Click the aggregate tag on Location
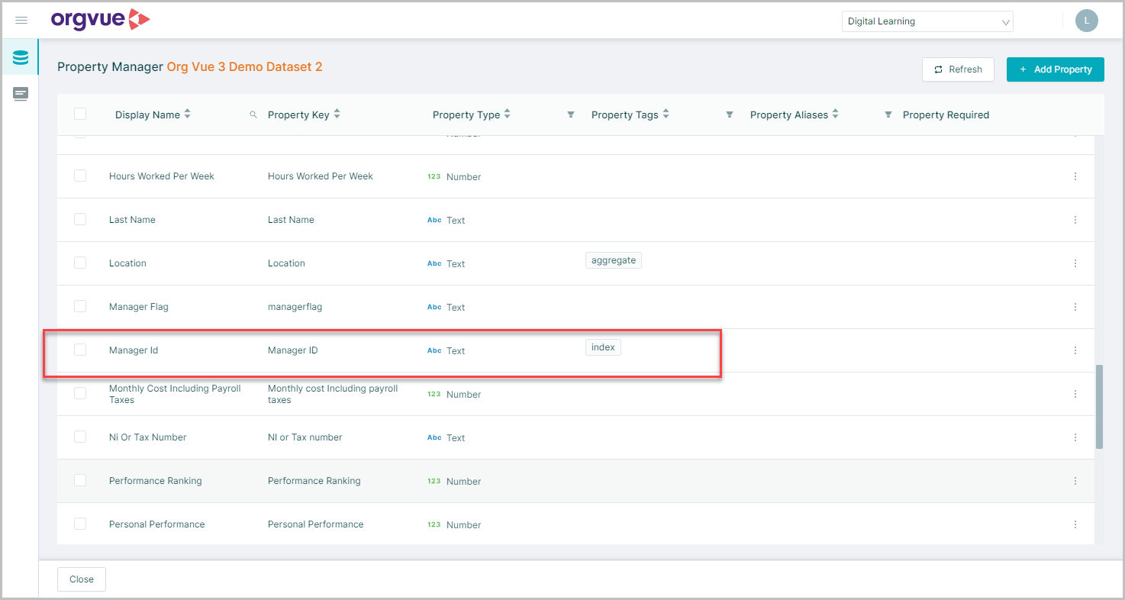Screen dimensions: 1125x600 click(614, 260)
